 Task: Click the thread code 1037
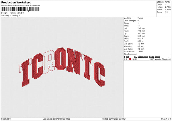pyautogui.click(x=152, y=59)
